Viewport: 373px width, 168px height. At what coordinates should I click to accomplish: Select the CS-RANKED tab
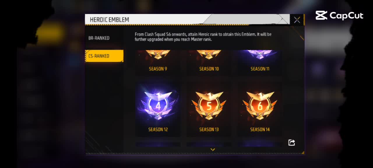[104, 56]
